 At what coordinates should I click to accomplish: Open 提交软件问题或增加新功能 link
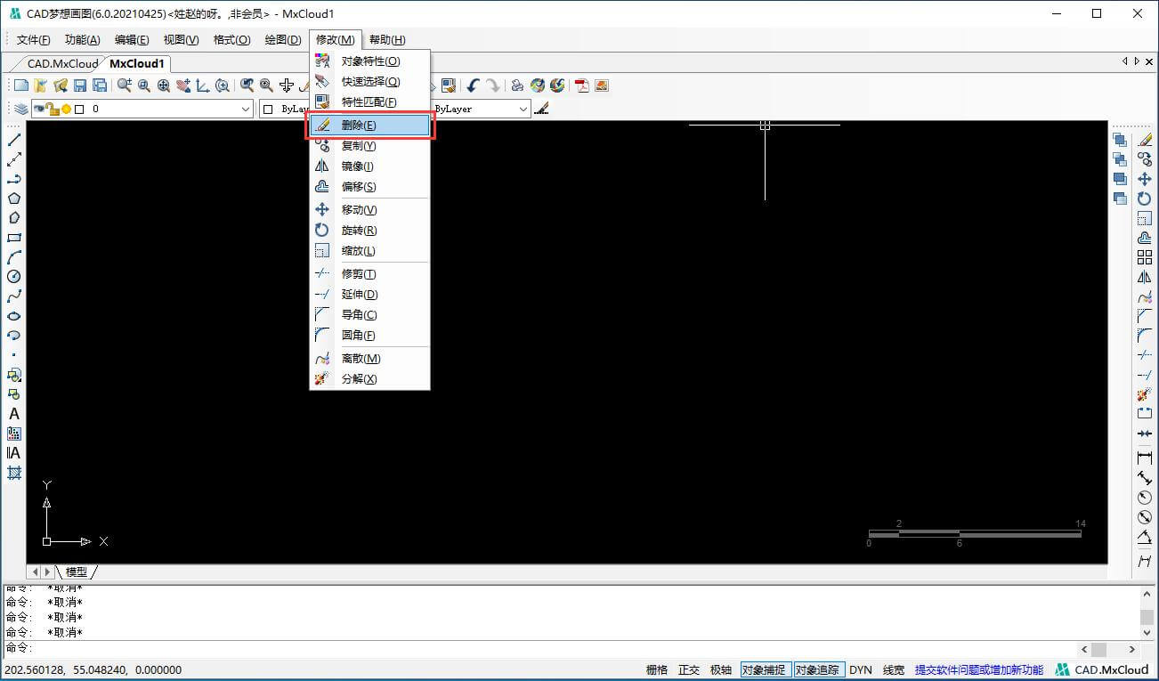[979, 670]
